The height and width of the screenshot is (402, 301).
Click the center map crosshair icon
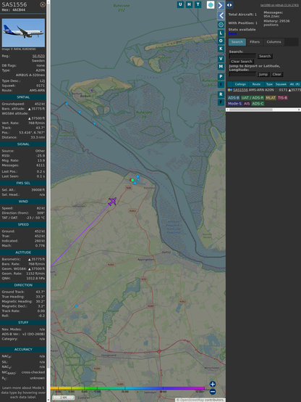(x=221, y=25)
